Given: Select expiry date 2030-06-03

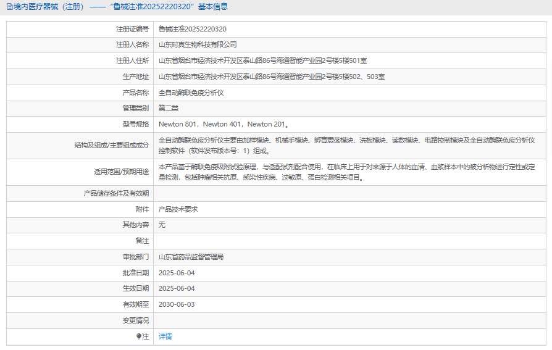Looking at the screenshot, I should pyautogui.click(x=177, y=304).
